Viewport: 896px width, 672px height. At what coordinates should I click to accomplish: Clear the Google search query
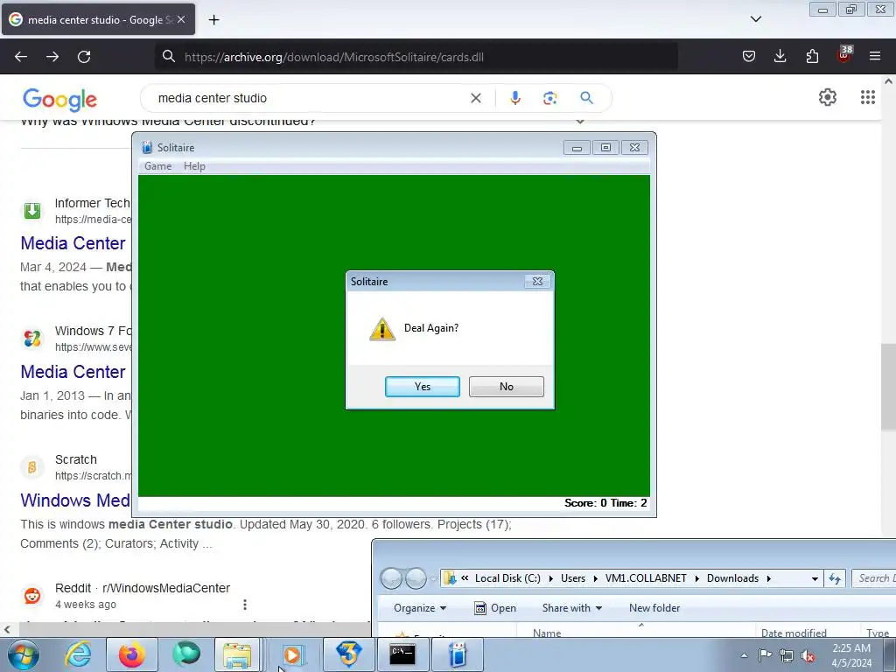tap(475, 98)
